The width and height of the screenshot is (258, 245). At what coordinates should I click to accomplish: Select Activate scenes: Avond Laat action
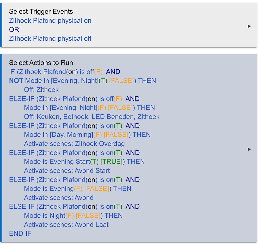click(x=66, y=224)
